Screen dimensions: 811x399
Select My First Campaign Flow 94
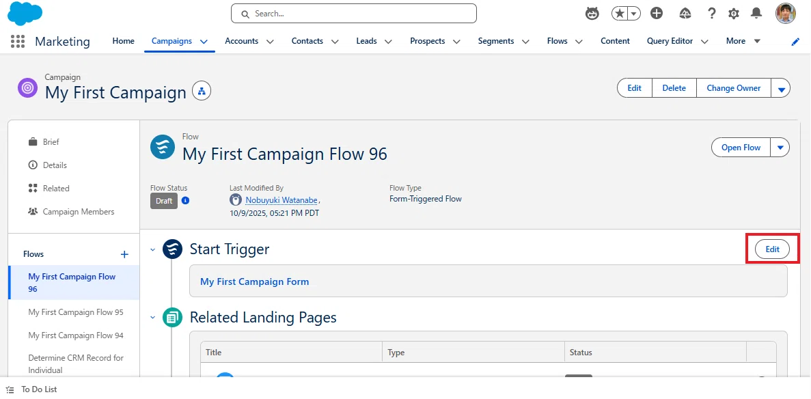tap(76, 335)
